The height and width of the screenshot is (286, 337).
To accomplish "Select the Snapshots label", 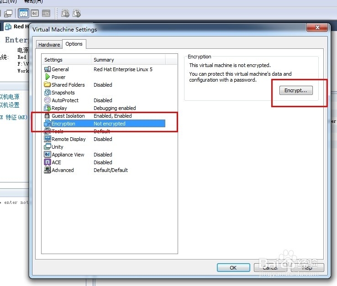I will pos(63,93).
